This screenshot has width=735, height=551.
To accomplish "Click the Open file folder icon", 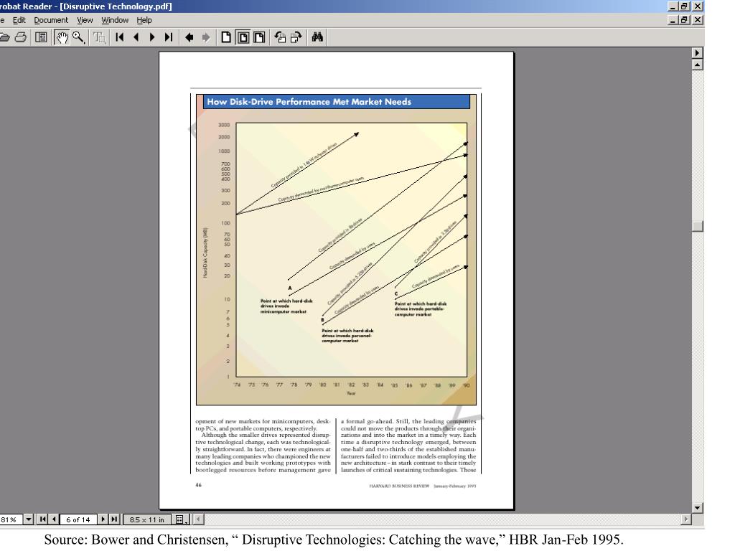I will (x=4, y=37).
